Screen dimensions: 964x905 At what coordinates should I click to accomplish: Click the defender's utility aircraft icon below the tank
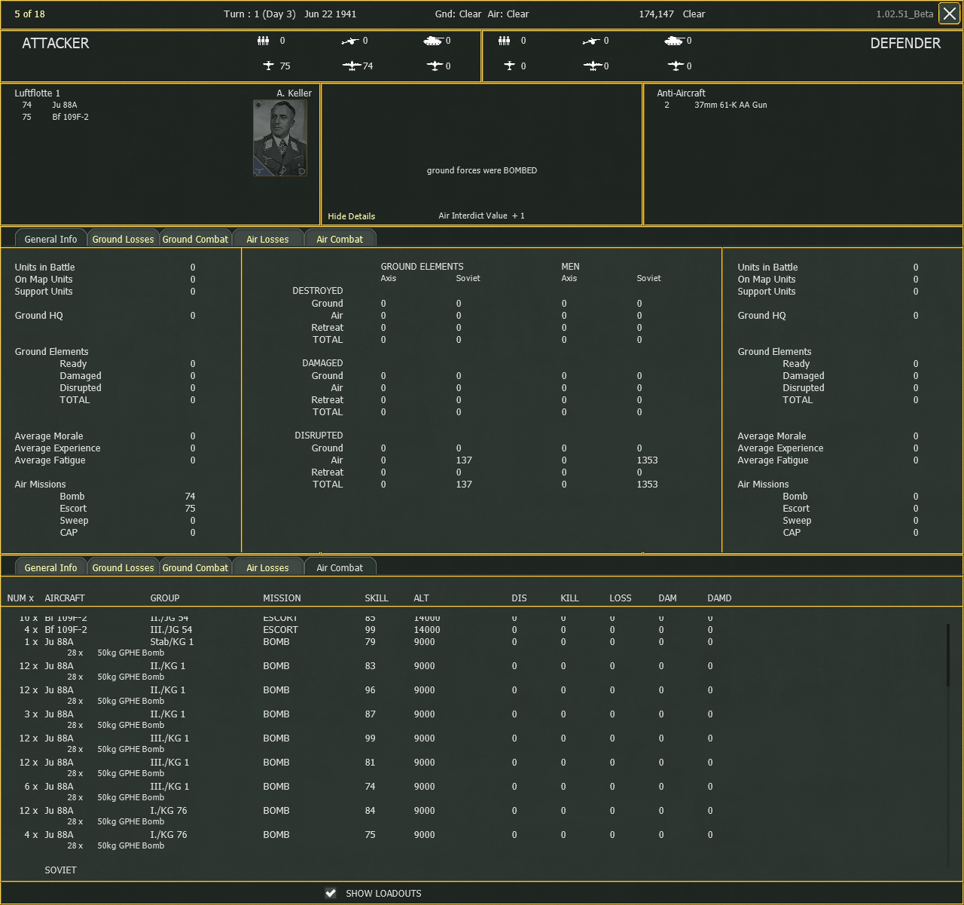tap(675, 66)
